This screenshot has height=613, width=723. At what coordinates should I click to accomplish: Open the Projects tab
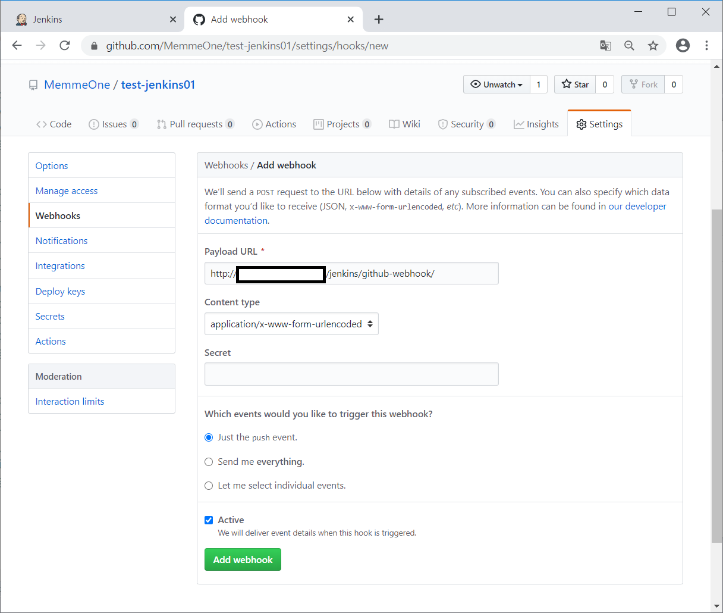(x=342, y=124)
